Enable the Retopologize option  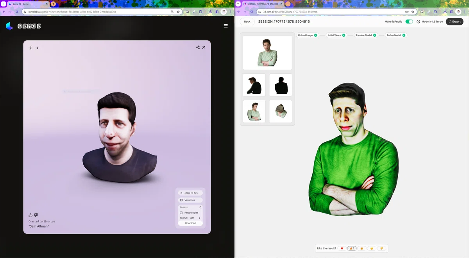coord(181,213)
